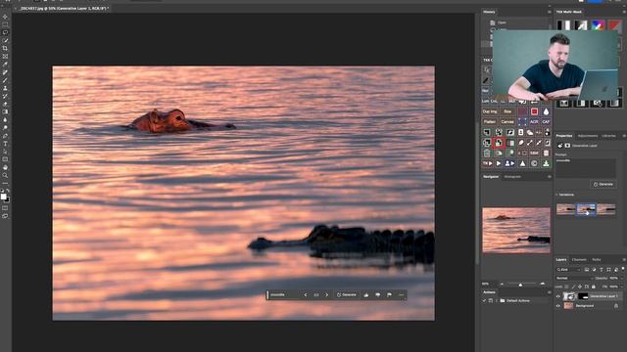Select the Frame tool
This screenshot has height=352, width=627.
[x=5, y=57]
